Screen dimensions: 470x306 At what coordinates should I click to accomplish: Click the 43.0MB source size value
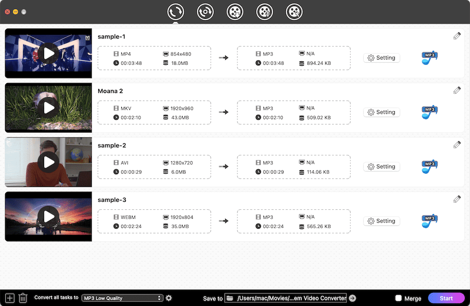[x=180, y=118]
